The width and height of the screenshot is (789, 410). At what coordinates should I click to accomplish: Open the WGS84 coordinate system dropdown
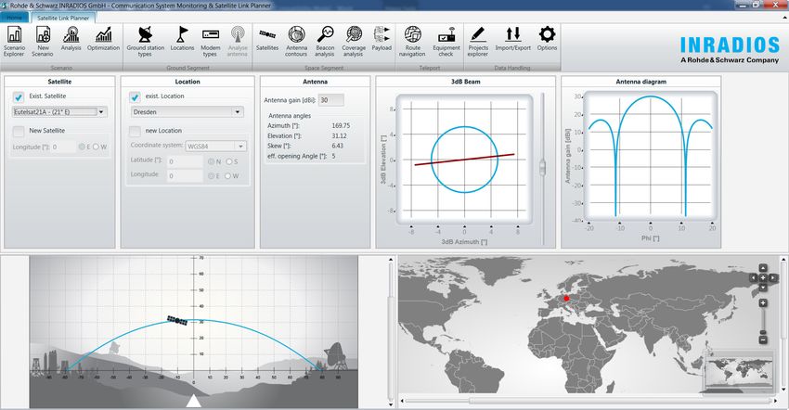(216, 147)
